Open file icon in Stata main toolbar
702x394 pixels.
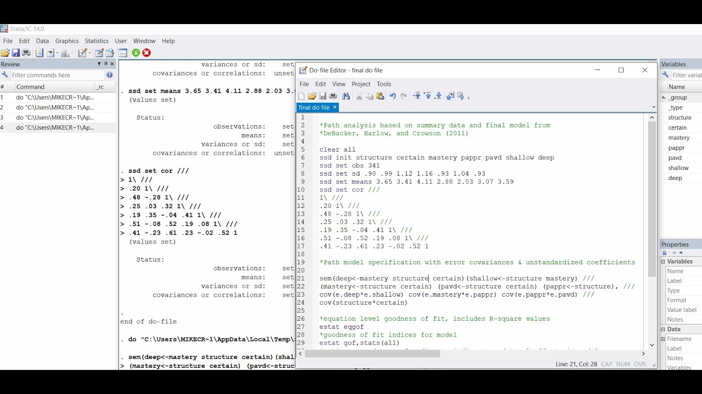tap(5, 53)
